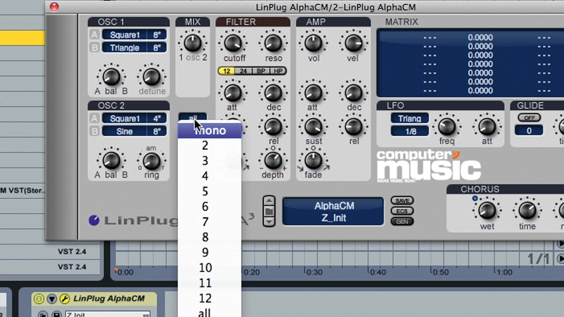Open the LFO Triang waveform selector

pyautogui.click(x=409, y=118)
